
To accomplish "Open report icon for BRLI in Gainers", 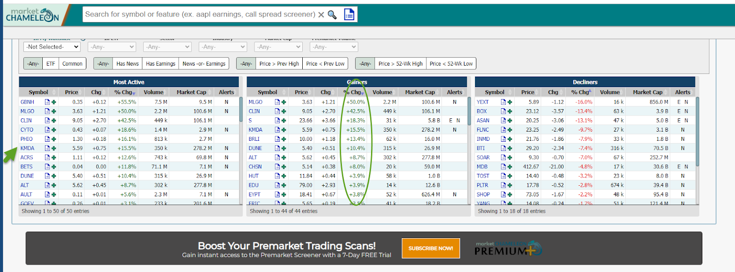I will pyautogui.click(x=277, y=139).
